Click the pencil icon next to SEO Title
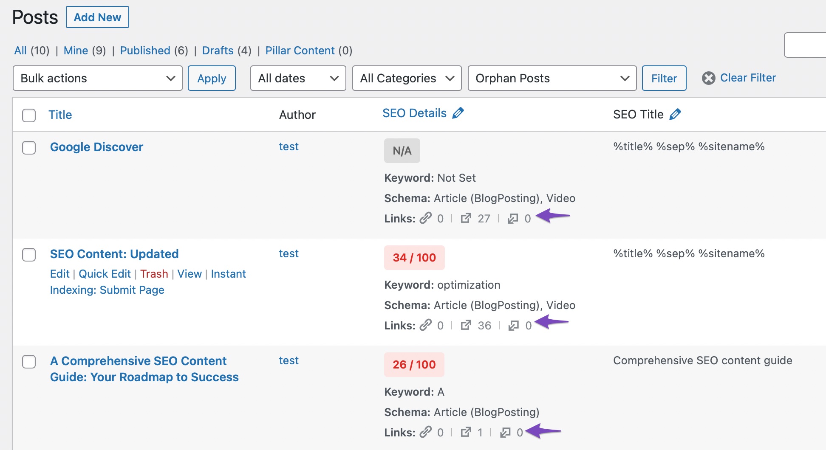Image resolution: width=826 pixels, height=450 pixels. tap(675, 114)
